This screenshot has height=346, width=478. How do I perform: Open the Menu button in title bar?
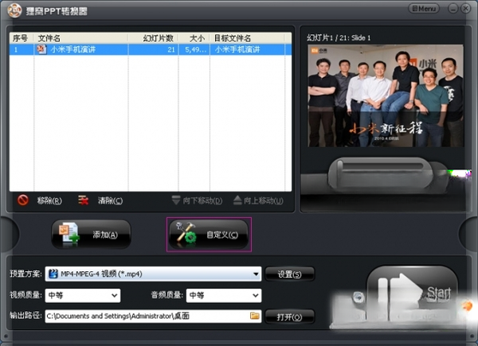(x=424, y=9)
